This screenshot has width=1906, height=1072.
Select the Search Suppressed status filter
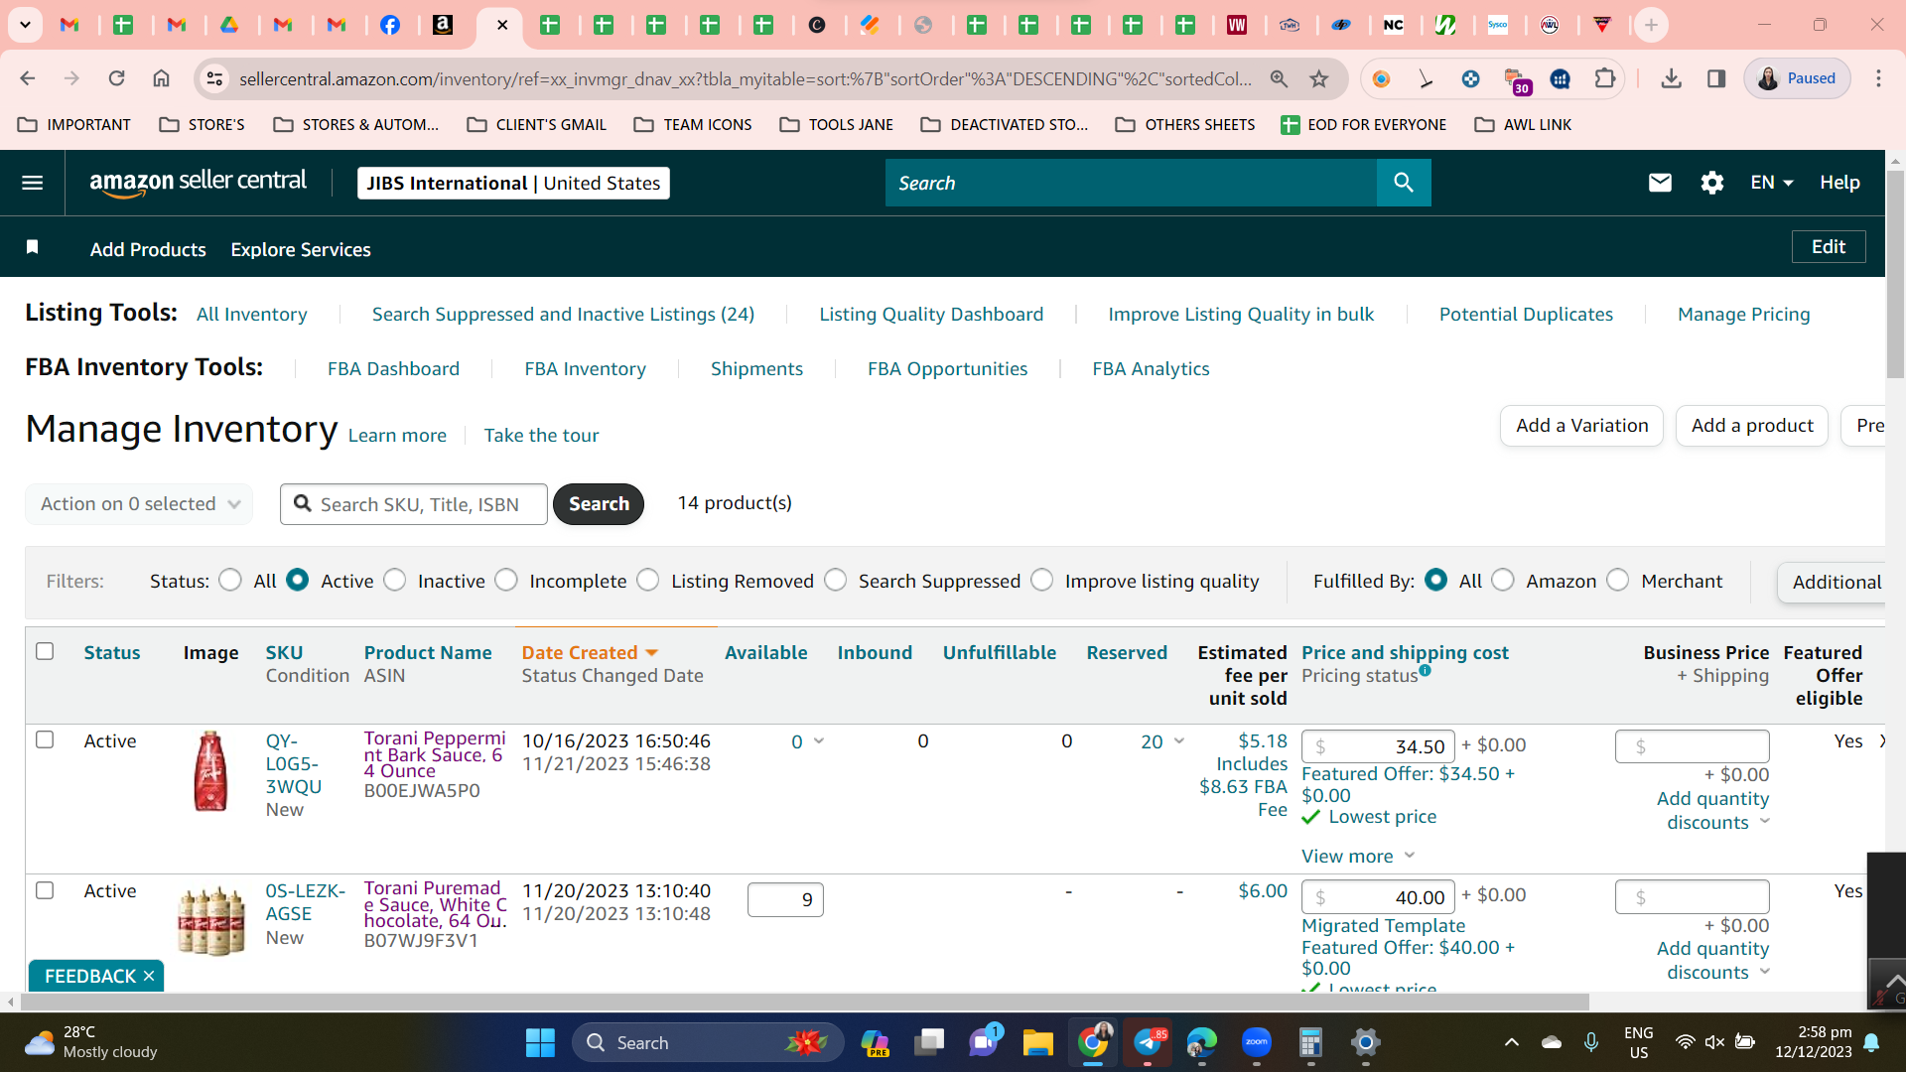pos(836,580)
